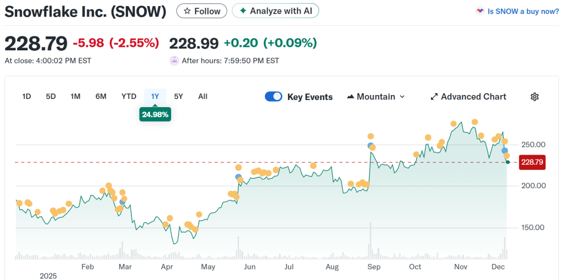This screenshot has height=280, width=565.
Task: Open the Advanced Chart view
Action: point(473,97)
